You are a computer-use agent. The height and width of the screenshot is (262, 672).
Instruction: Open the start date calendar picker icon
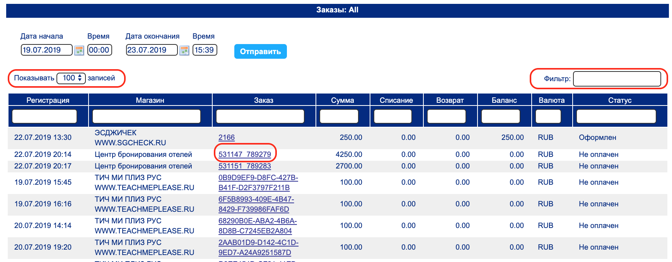tap(79, 51)
